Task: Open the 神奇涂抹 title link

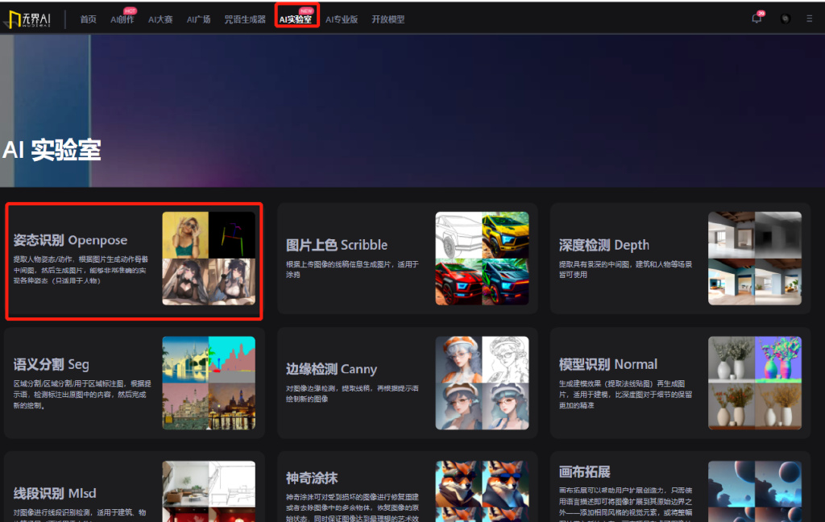Action: (312, 478)
